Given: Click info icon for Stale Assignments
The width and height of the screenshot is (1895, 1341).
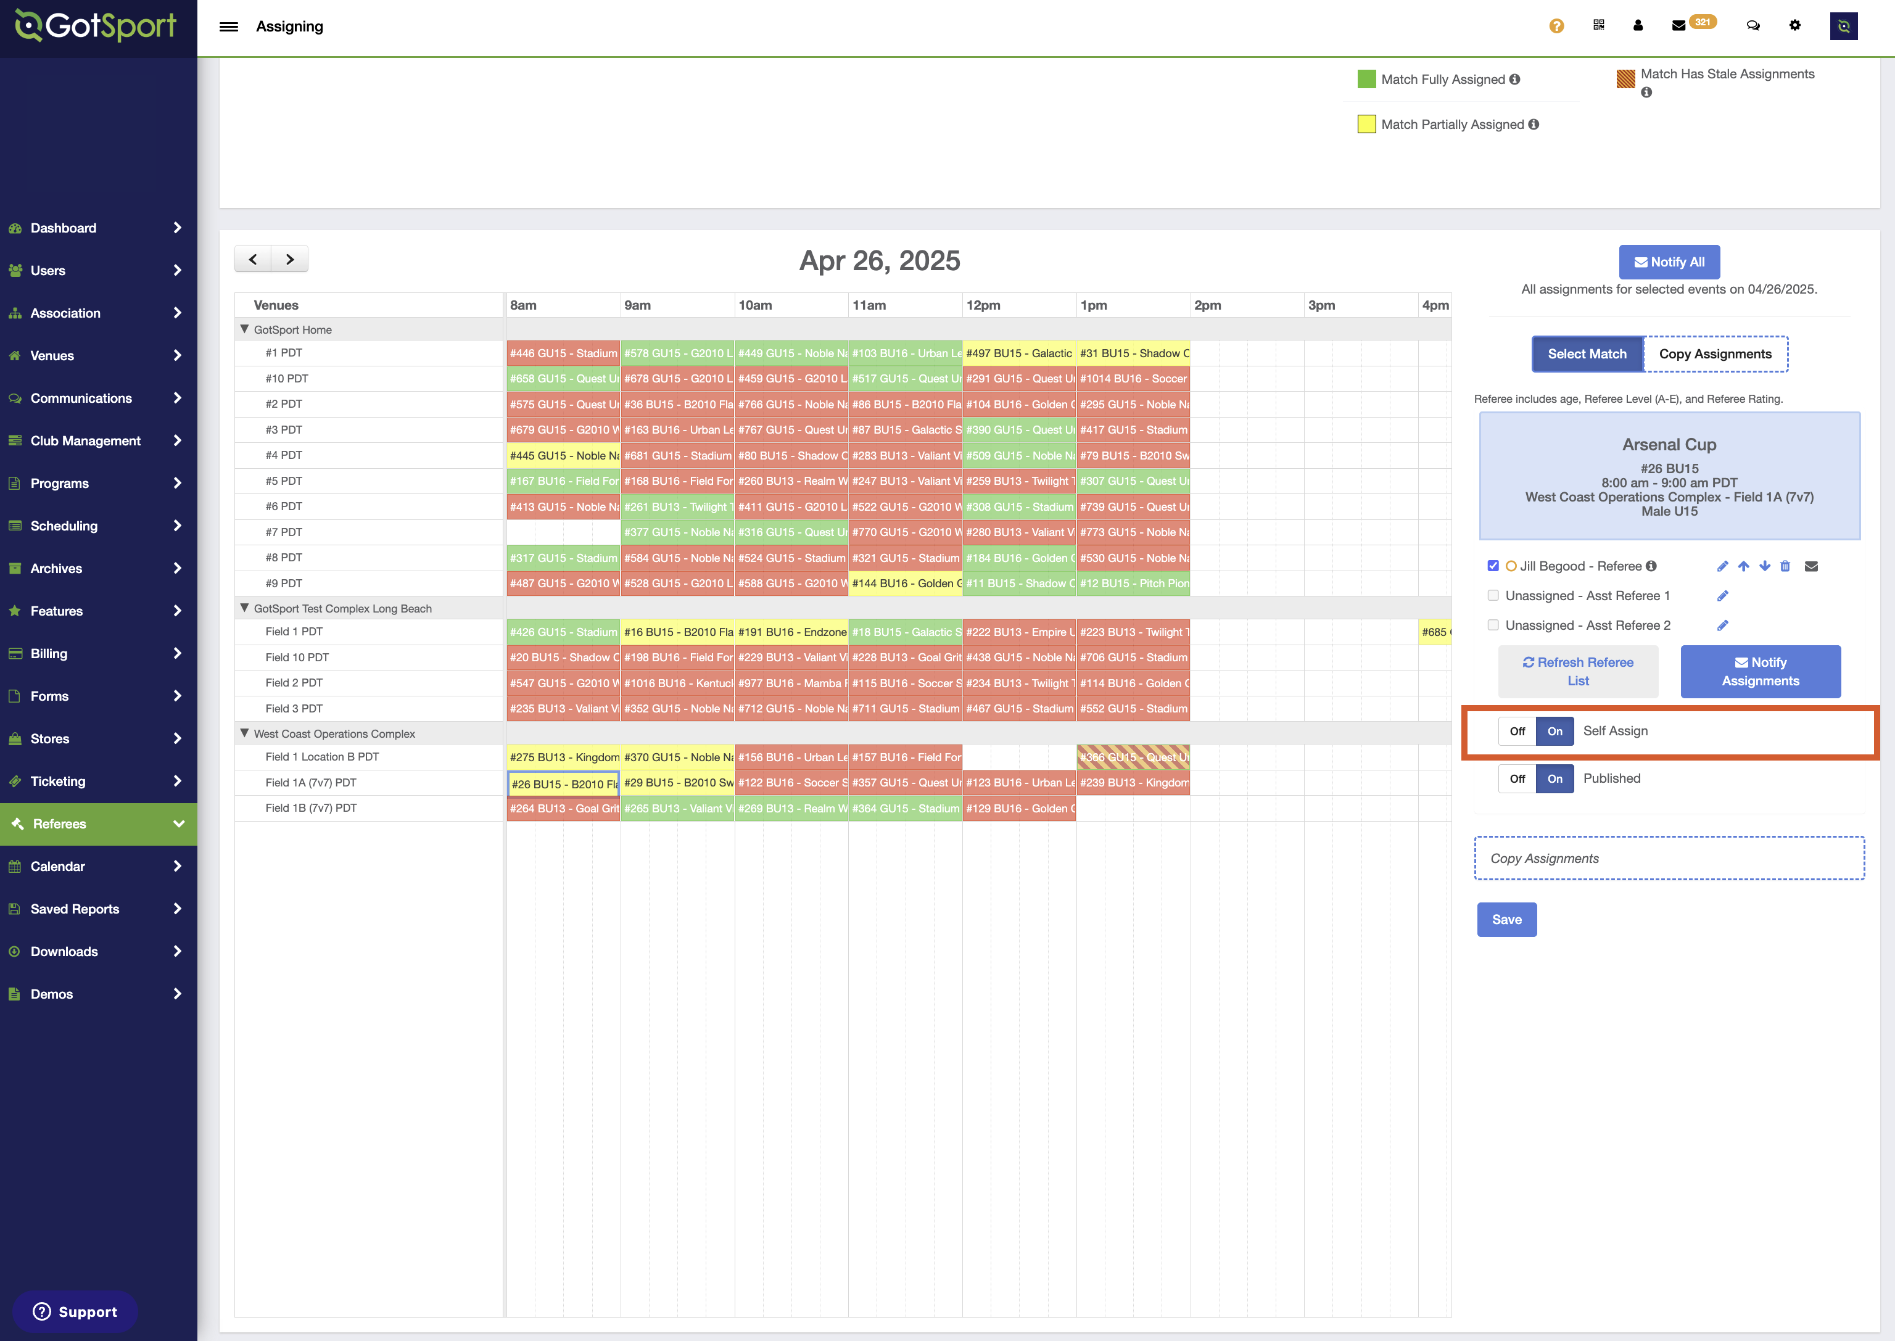Looking at the screenshot, I should point(1646,93).
